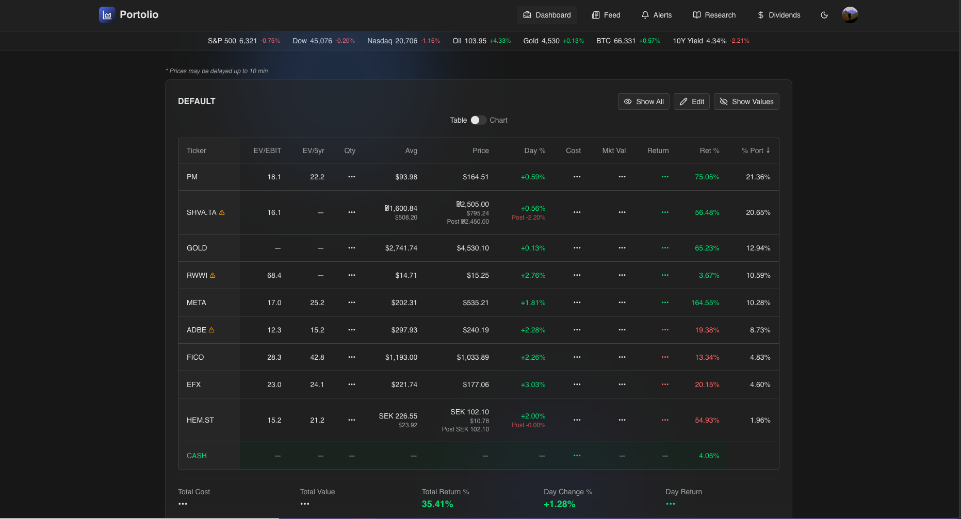The width and height of the screenshot is (961, 519).
Task: Click Show All eye button
Action: click(644, 102)
